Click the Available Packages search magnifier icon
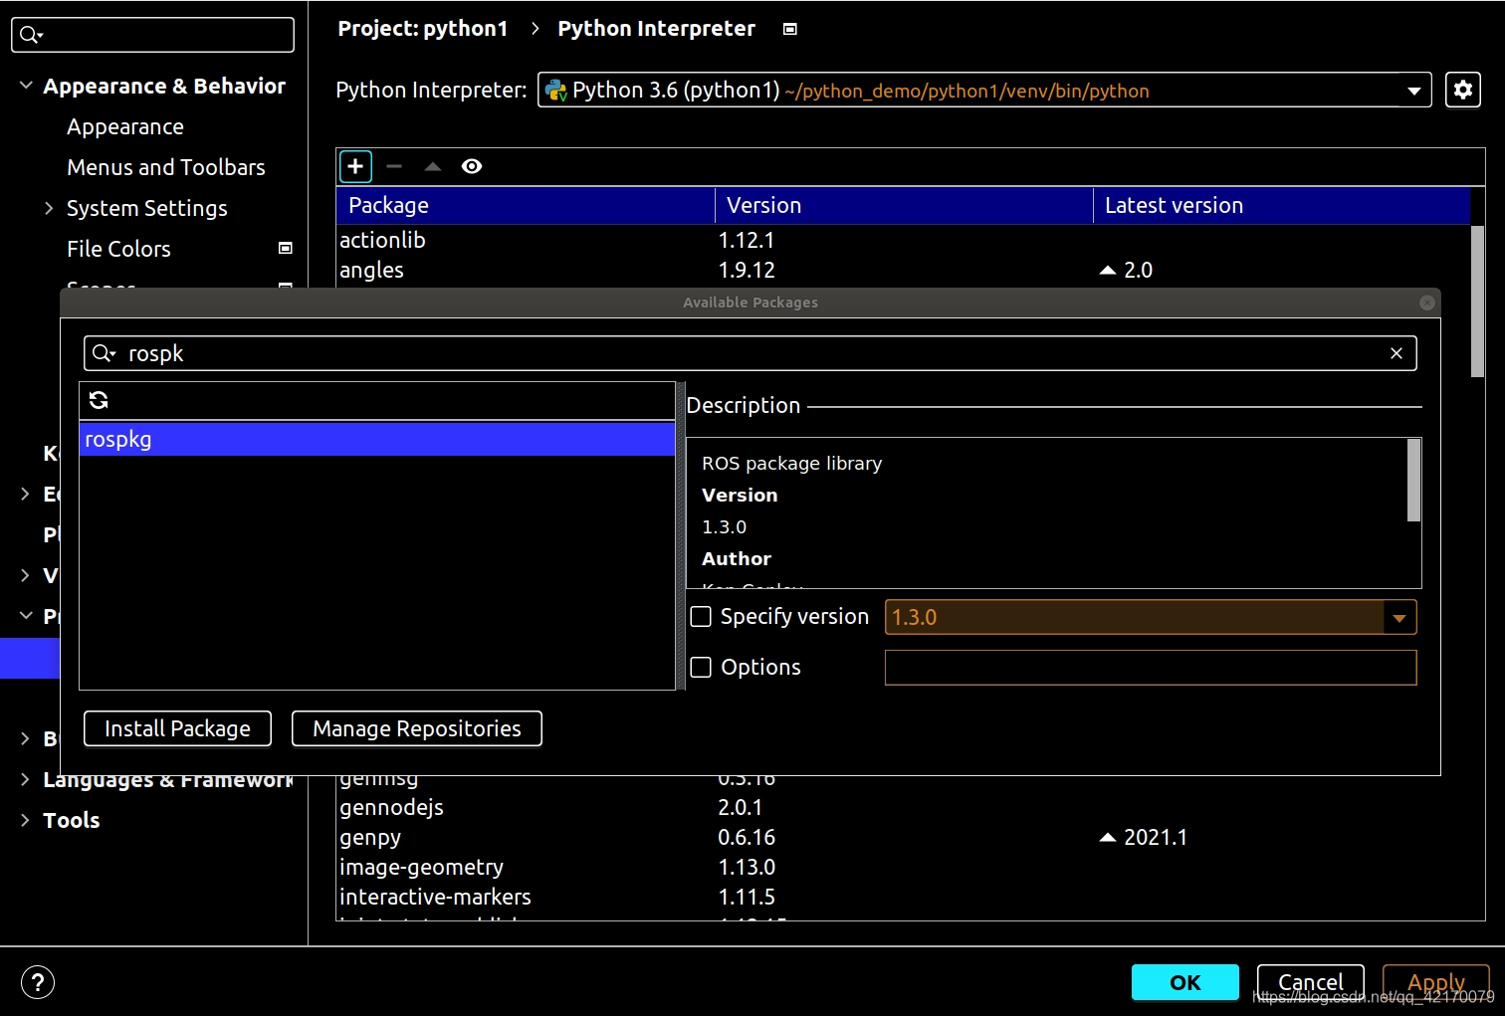This screenshot has height=1016, width=1505. [104, 353]
